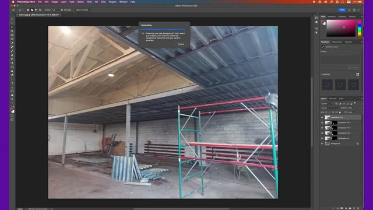Open the Properties panel options menu
Viewport: 373px width, 210px height.
coord(361,42)
